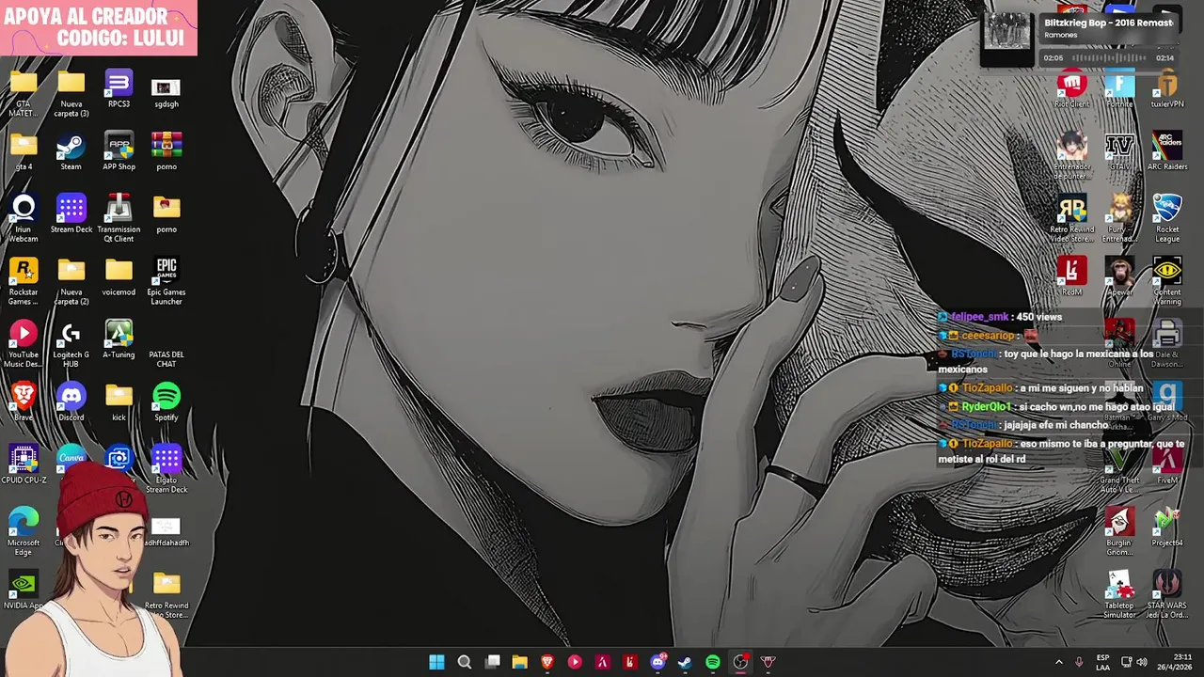Open File Explorer from taskbar

519,662
